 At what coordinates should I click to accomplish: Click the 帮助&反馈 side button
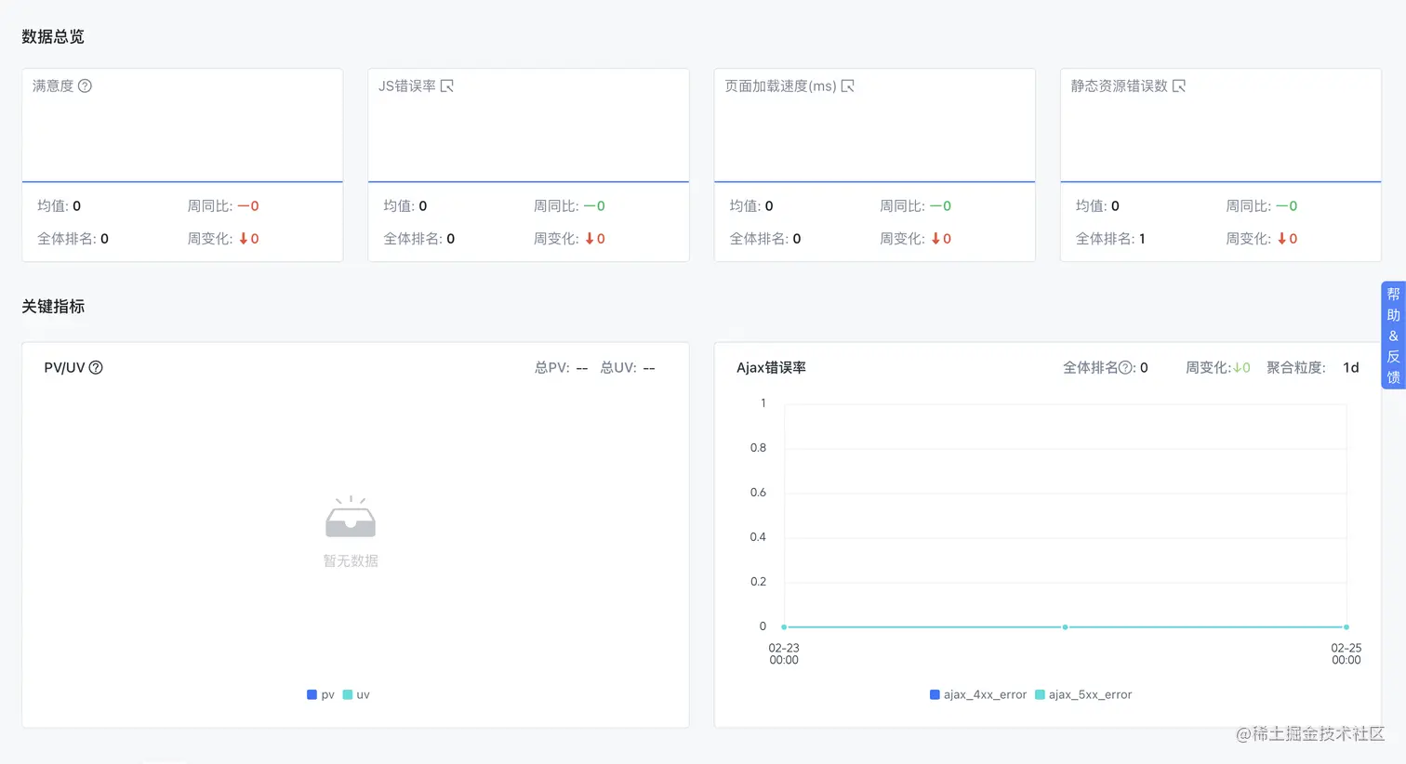click(x=1393, y=336)
